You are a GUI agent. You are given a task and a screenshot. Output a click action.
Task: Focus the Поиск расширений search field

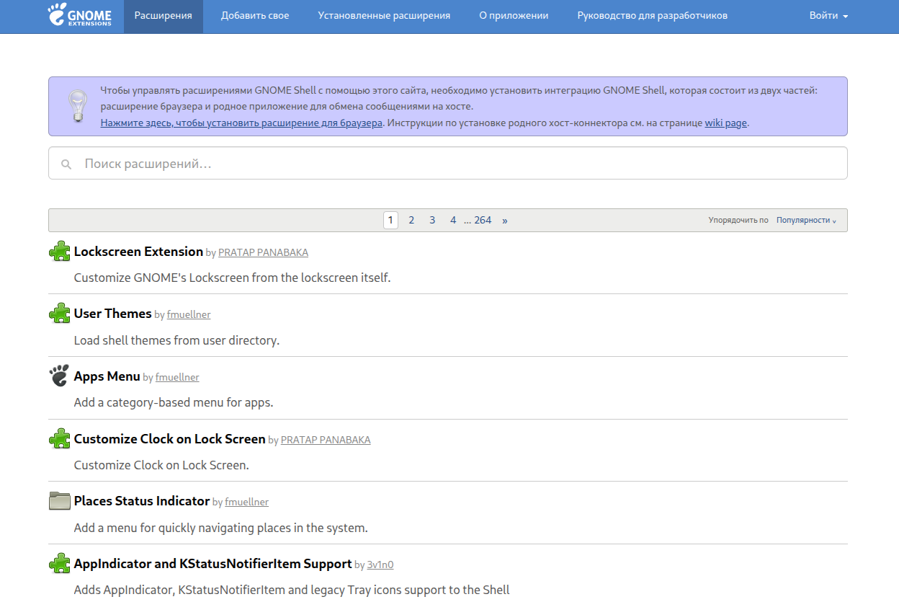coord(448,164)
